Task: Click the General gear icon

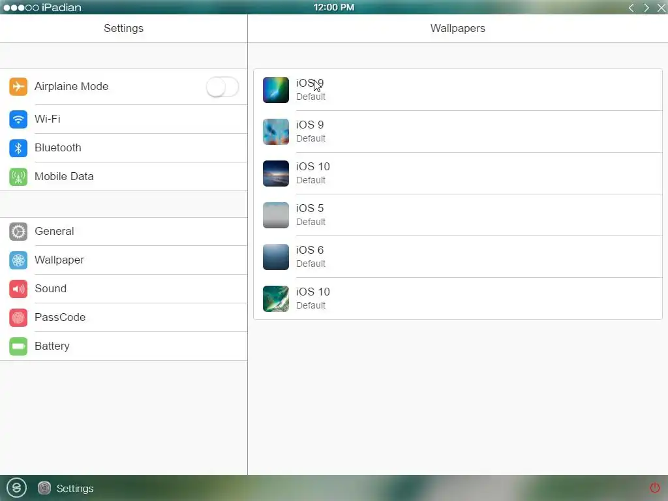Action: [18, 232]
